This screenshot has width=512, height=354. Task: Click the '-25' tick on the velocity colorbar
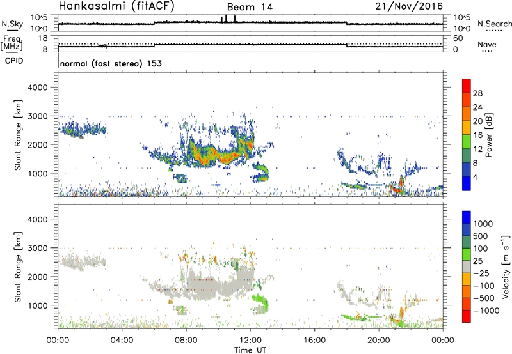pyautogui.click(x=481, y=273)
